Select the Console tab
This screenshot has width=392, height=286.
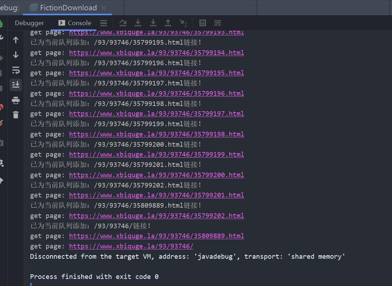[75, 23]
